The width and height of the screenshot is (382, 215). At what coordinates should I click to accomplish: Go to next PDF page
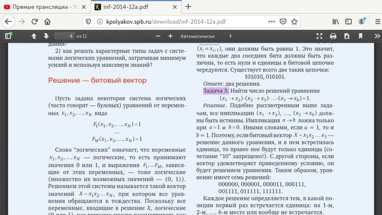(47, 36)
